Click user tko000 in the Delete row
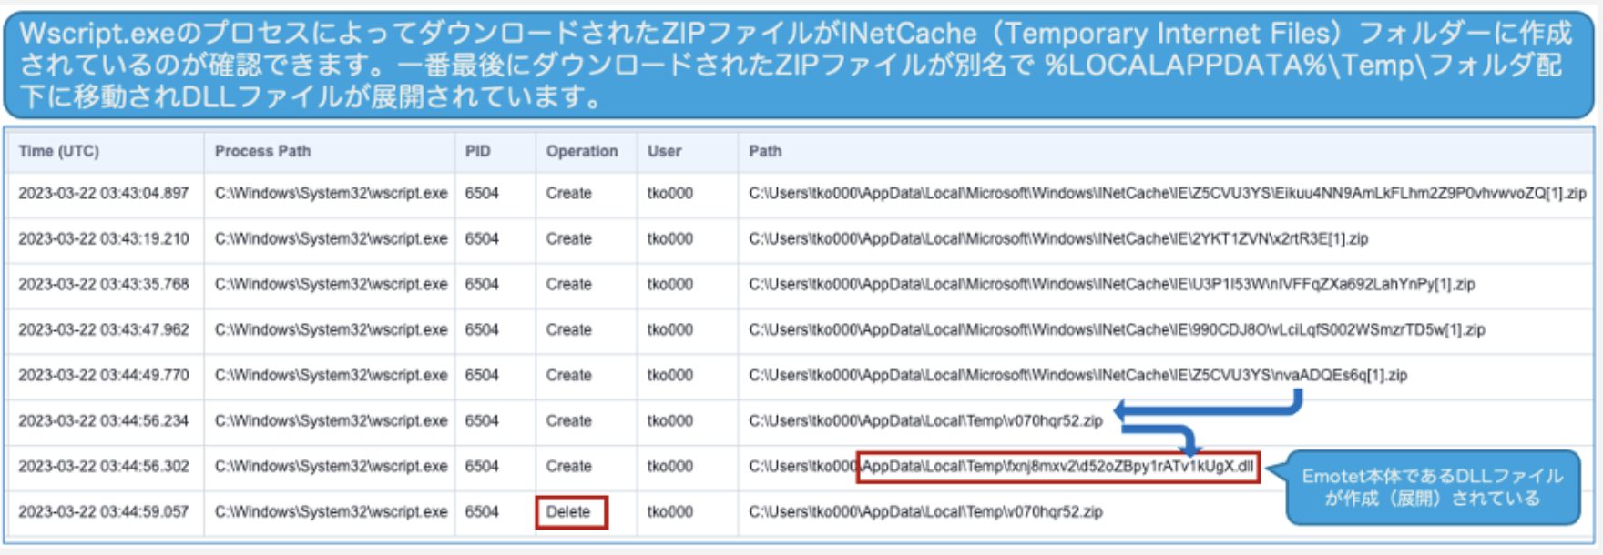The width and height of the screenshot is (1603, 555). click(670, 511)
